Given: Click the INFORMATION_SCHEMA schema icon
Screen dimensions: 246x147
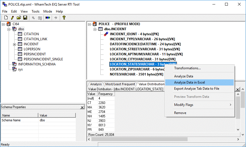Looking at the screenshot, I should tap(15, 64).
